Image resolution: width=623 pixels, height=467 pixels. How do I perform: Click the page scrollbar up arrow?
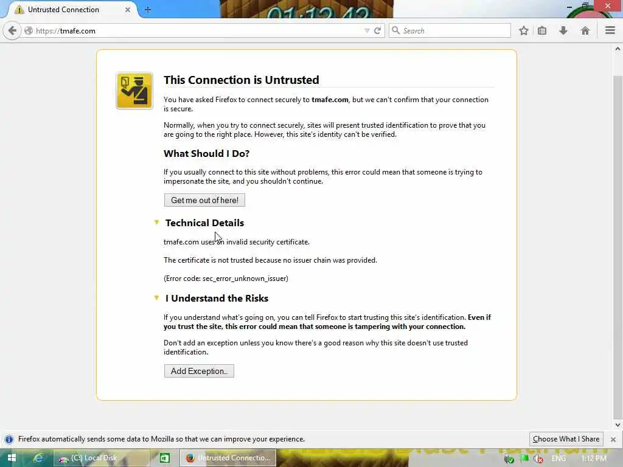(x=618, y=49)
